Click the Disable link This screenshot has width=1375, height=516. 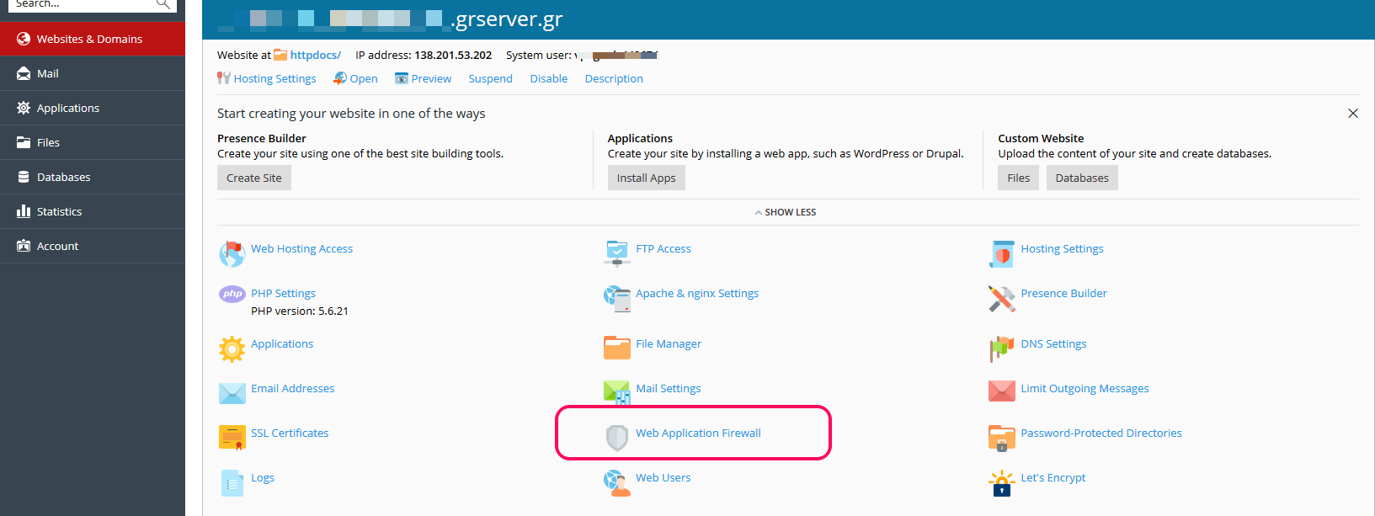(549, 78)
